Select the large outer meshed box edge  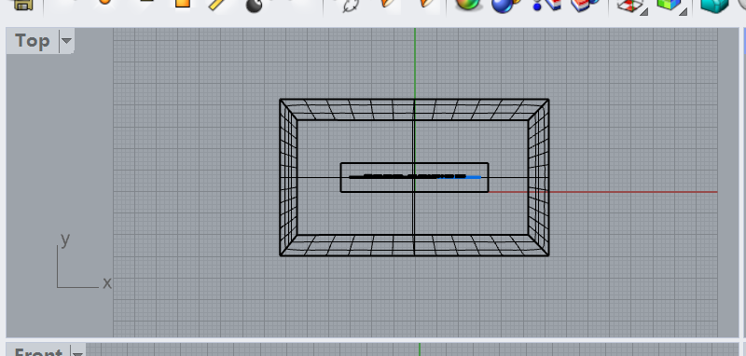tap(414, 100)
